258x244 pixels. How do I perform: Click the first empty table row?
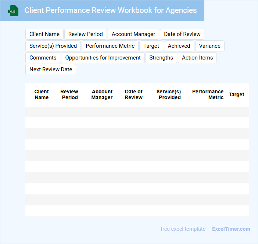click(x=137, y=112)
